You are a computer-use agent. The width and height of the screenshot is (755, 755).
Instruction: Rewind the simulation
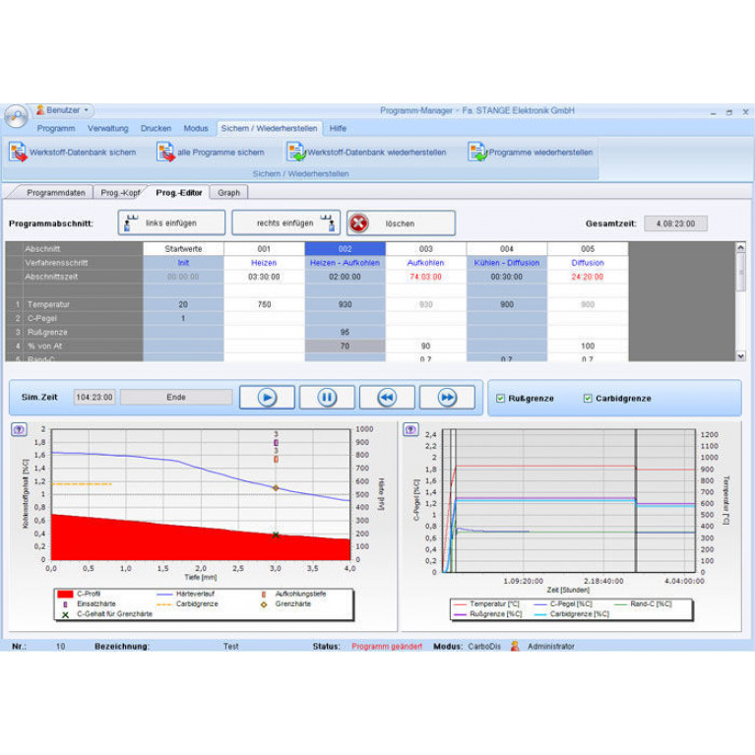(x=387, y=397)
